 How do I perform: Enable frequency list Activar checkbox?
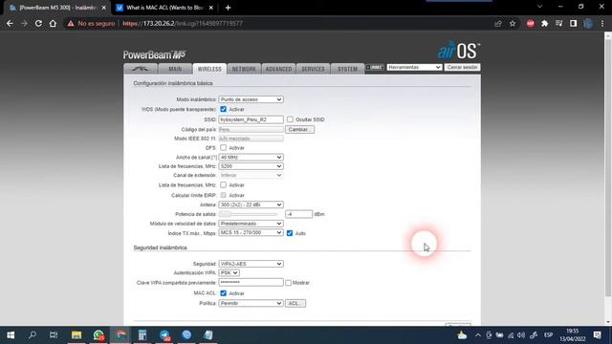(223, 184)
